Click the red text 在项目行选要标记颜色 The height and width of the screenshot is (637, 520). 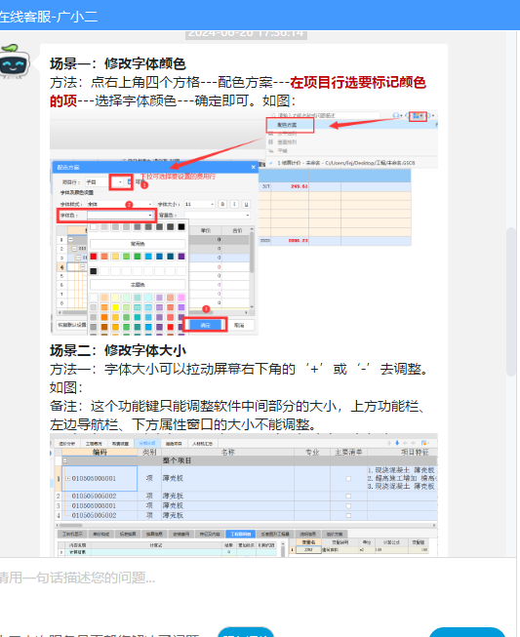click(358, 83)
